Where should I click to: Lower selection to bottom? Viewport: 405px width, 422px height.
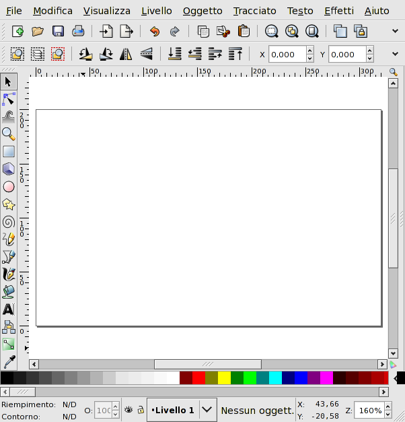click(174, 54)
